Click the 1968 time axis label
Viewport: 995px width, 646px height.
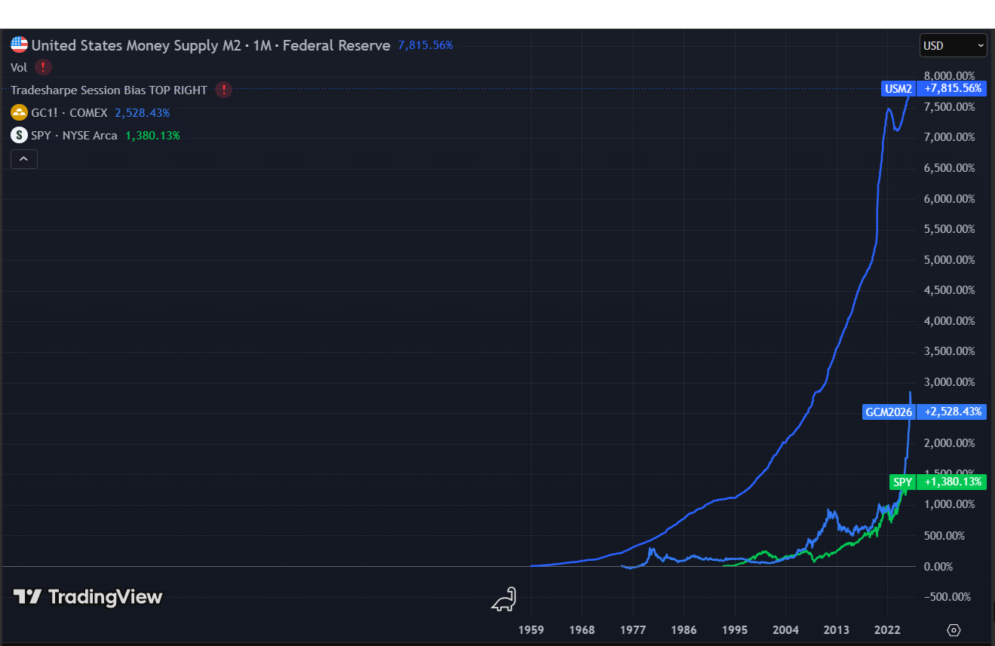point(582,630)
